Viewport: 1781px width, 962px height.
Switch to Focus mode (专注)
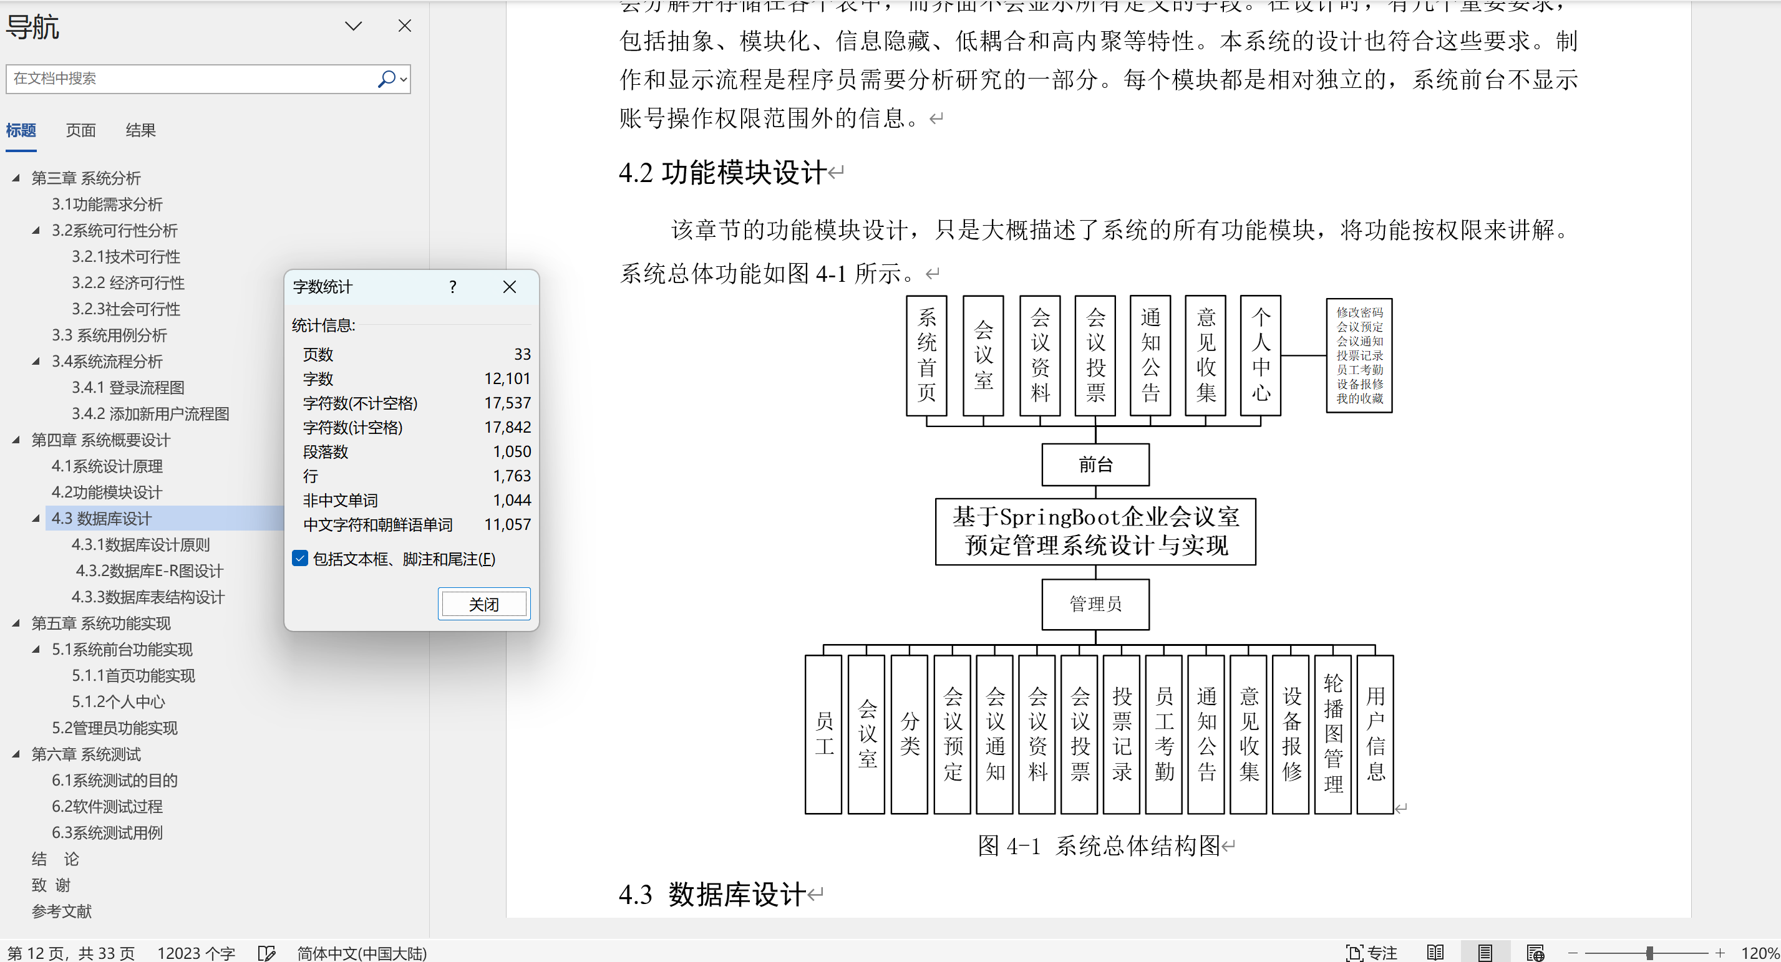1372,952
